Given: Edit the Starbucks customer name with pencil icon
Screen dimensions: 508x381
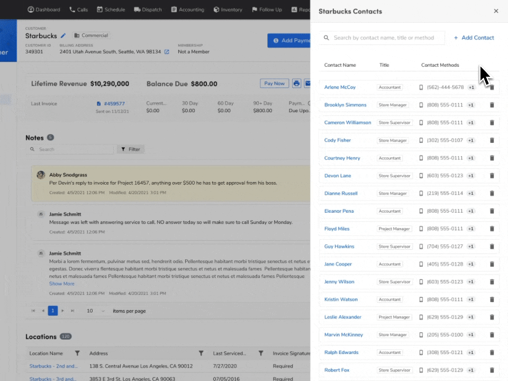Looking at the screenshot, I should click(x=63, y=36).
